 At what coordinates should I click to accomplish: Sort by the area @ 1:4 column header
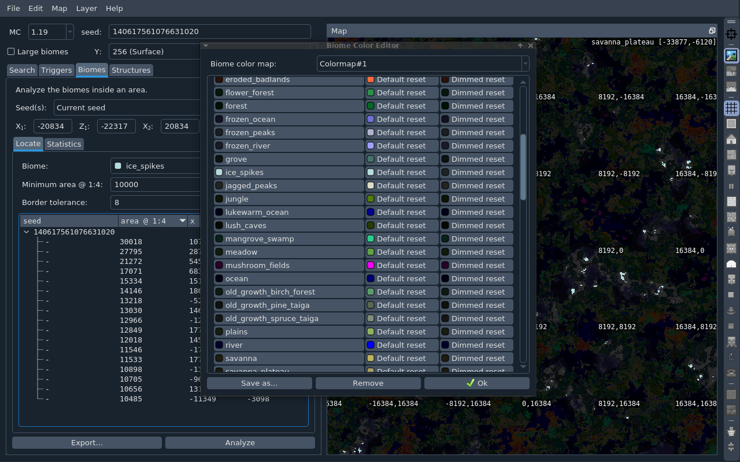coord(153,221)
